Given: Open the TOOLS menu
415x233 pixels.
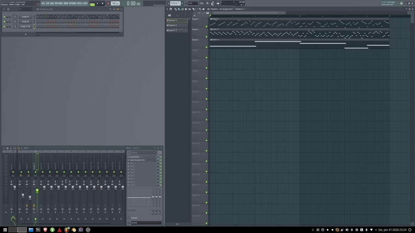Looking at the screenshot, I should pos(79,3).
